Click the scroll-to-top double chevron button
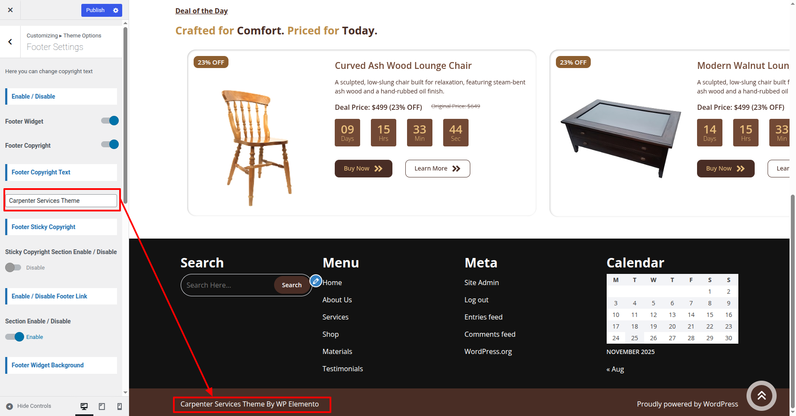Image resolution: width=796 pixels, height=416 pixels. [761, 395]
